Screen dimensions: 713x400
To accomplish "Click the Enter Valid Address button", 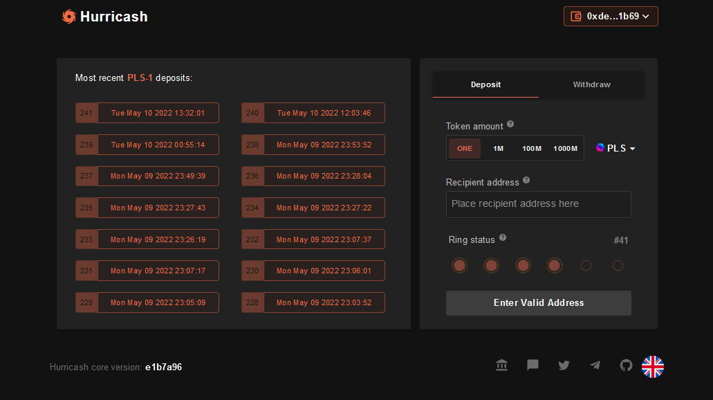I will pos(539,303).
